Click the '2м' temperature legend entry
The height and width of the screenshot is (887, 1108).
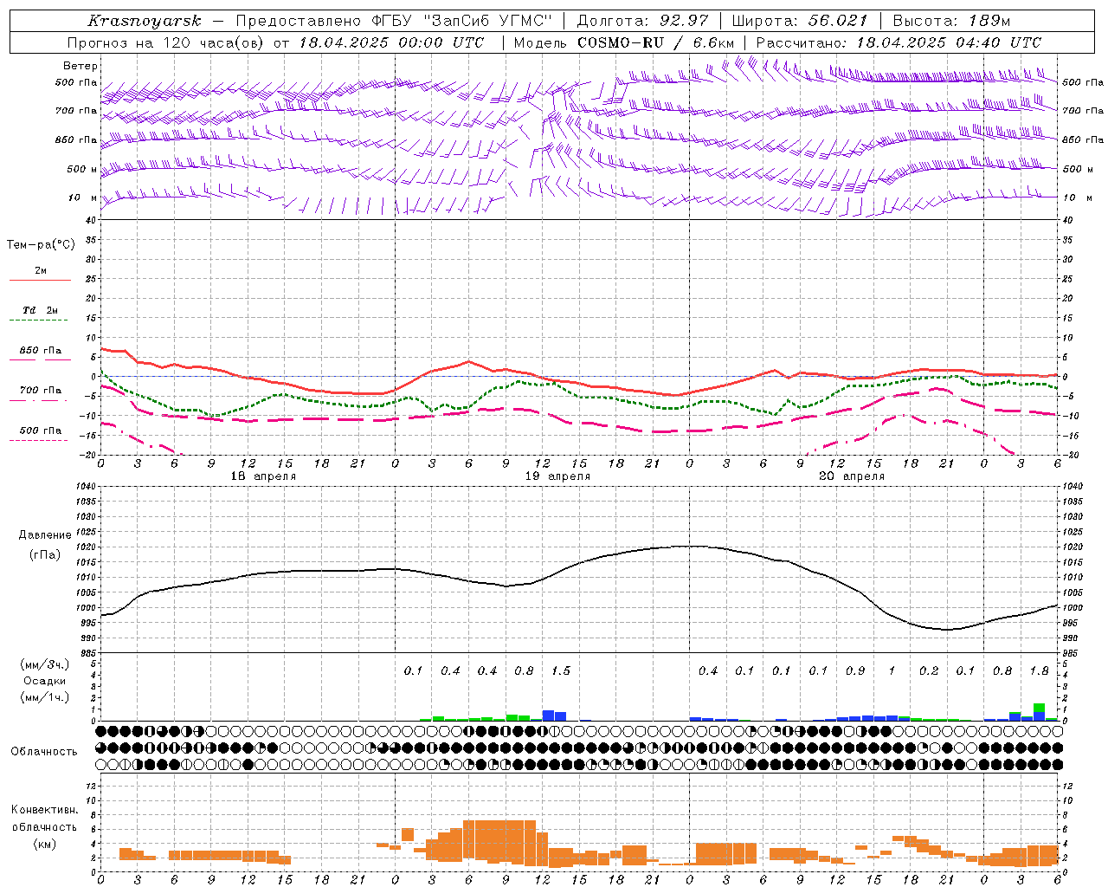41,271
